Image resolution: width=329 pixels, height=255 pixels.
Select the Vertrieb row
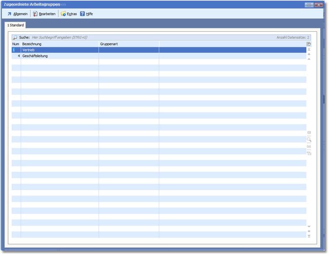click(x=59, y=50)
